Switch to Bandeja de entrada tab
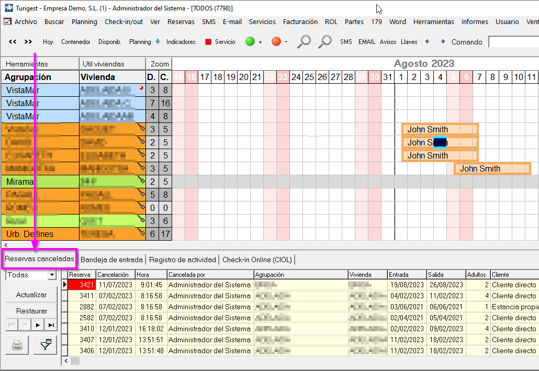The image size is (539, 371). [112, 260]
